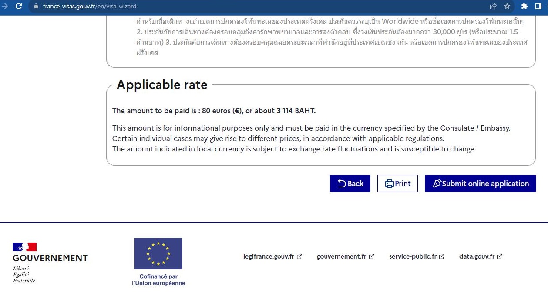Click the Thai insurance requirements paragraph
Screen dimensions: 548x292
331,37
